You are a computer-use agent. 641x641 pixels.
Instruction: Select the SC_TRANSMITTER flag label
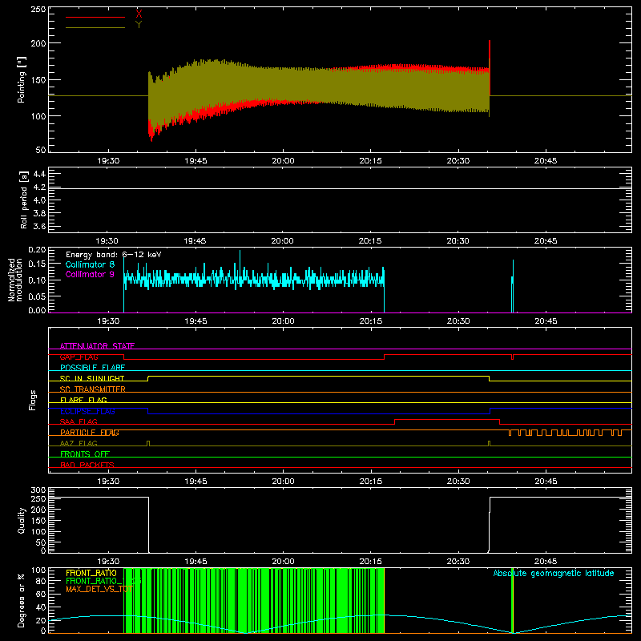93,389
